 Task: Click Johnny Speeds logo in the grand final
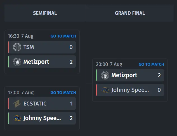(105, 90)
